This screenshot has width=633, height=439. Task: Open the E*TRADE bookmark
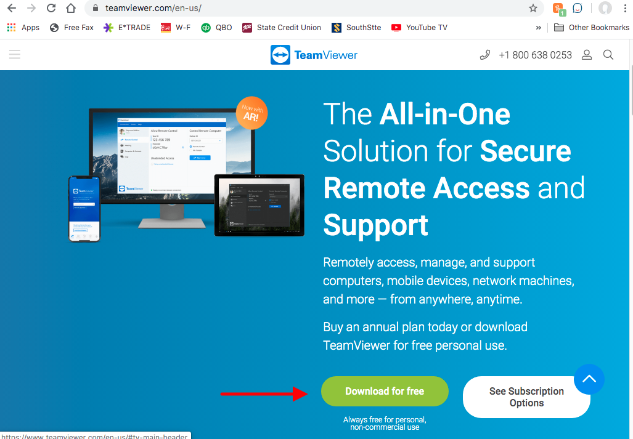(x=127, y=28)
